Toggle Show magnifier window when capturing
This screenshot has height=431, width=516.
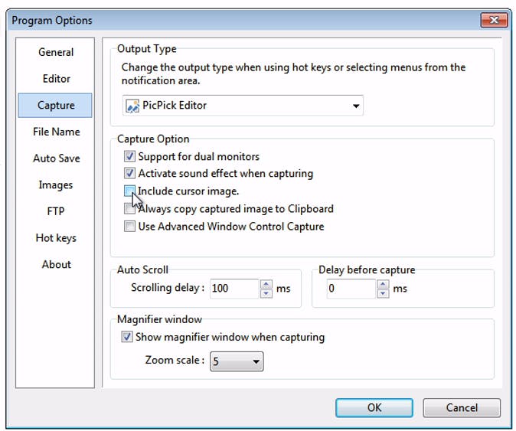[127, 337]
